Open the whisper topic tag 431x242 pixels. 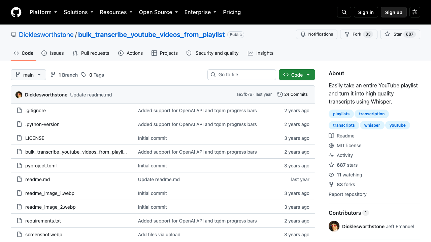pos(372,125)
